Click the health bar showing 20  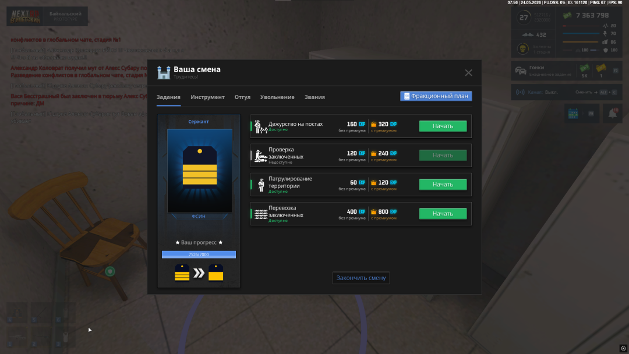click(x=581, y=26)
